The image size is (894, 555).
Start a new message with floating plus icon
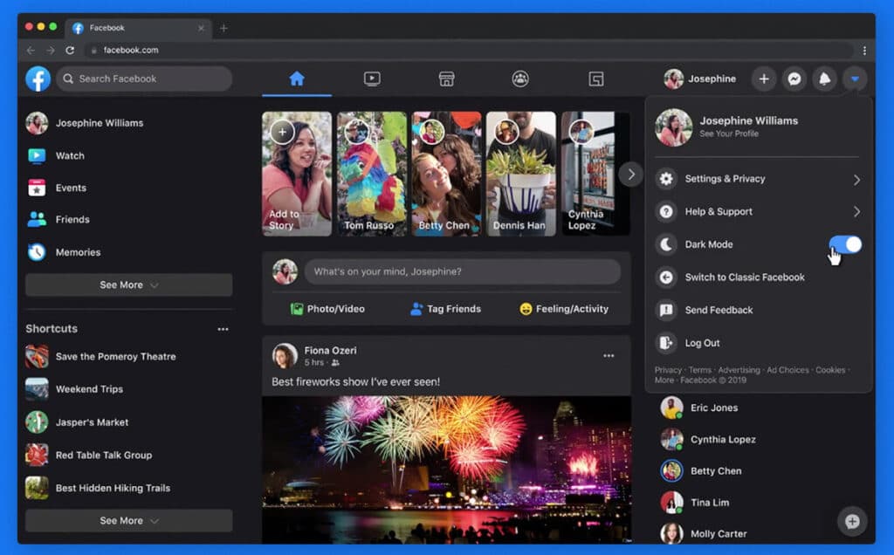coord(852,521)
